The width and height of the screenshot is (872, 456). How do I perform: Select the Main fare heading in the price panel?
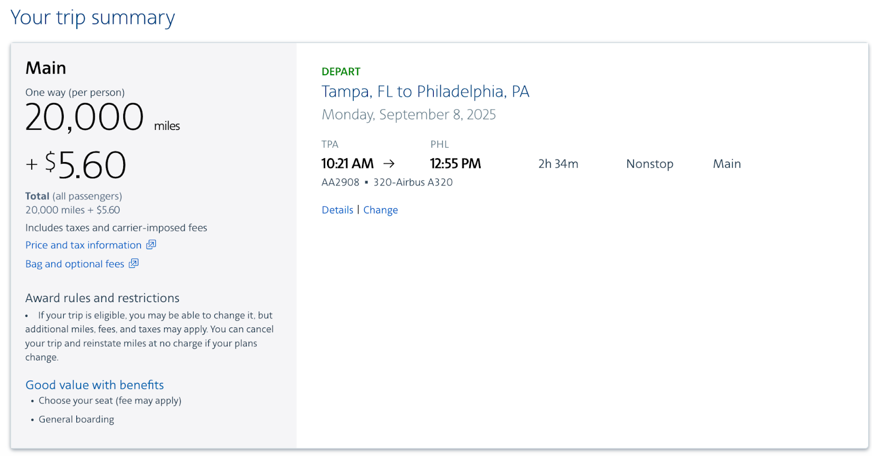(46, 68)
